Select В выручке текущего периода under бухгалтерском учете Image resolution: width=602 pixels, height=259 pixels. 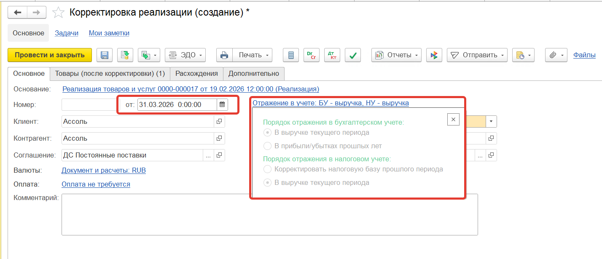tap(316, 133)
